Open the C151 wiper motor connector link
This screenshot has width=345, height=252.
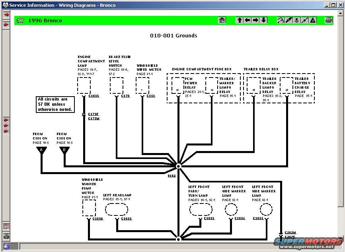pos(151,96)
